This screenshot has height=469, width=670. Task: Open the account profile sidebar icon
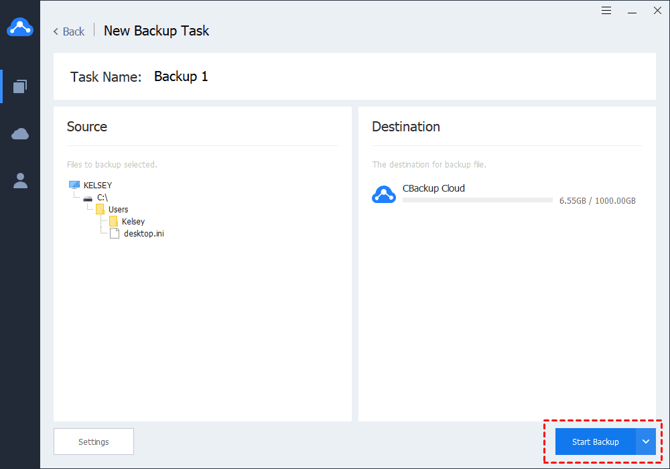(20, 180)
